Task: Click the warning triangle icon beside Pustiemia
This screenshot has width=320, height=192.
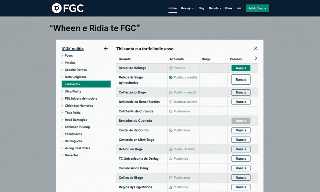Action: [x=170, y=158]
